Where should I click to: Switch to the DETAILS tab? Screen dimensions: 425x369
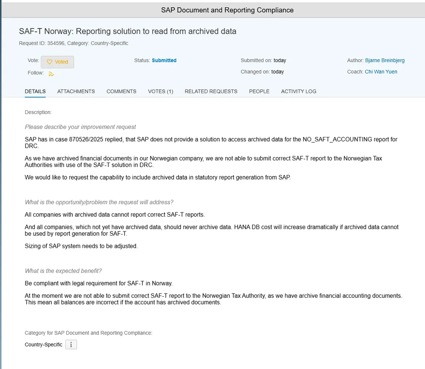[x=35, y=92]
